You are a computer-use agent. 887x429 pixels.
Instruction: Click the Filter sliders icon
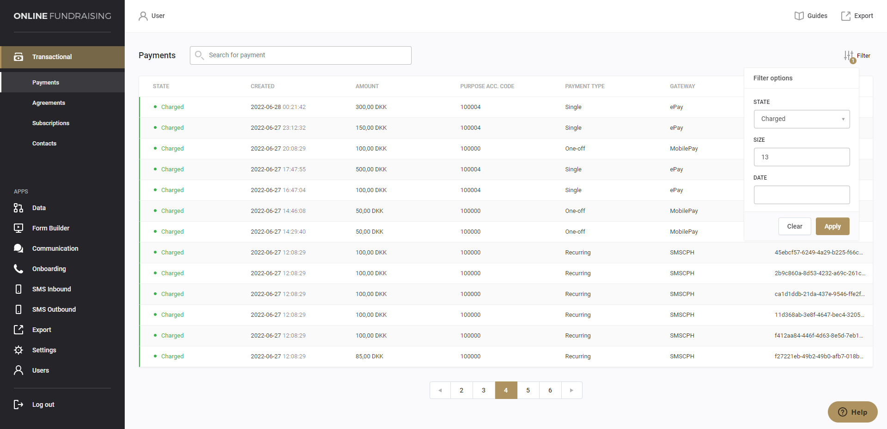pyautogui.click(x=849, y=56)
